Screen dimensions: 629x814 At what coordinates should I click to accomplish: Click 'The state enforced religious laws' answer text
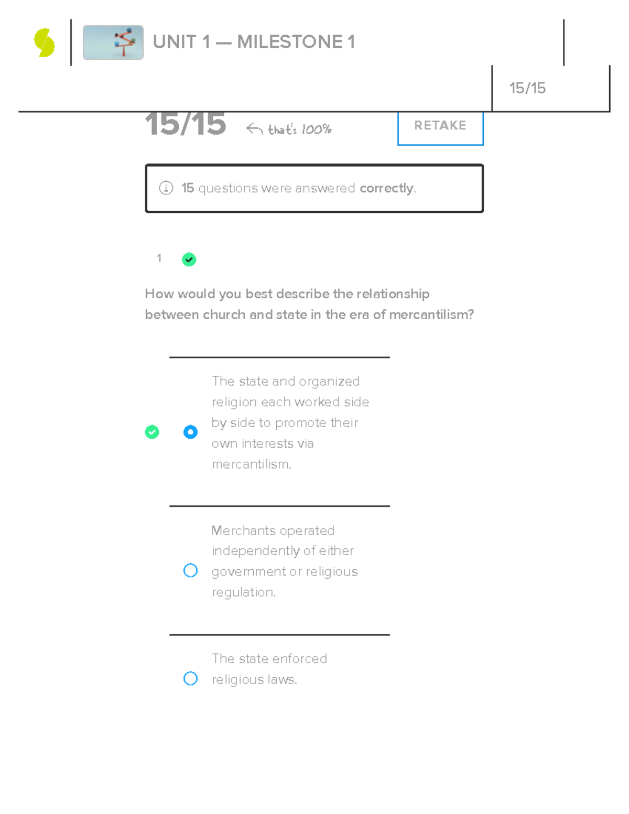point(269,669)
